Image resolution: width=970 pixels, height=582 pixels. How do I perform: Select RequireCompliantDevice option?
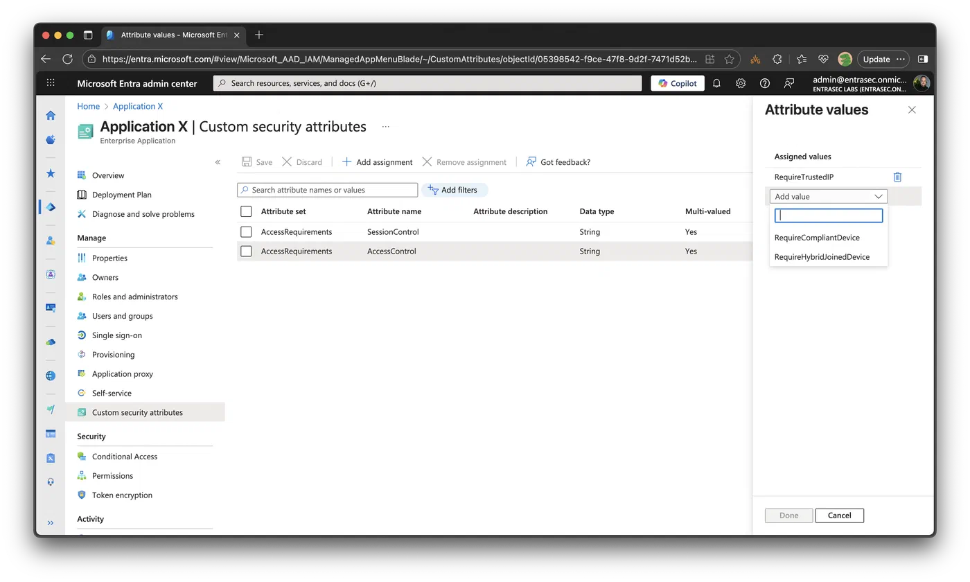(x=817, y=238)
